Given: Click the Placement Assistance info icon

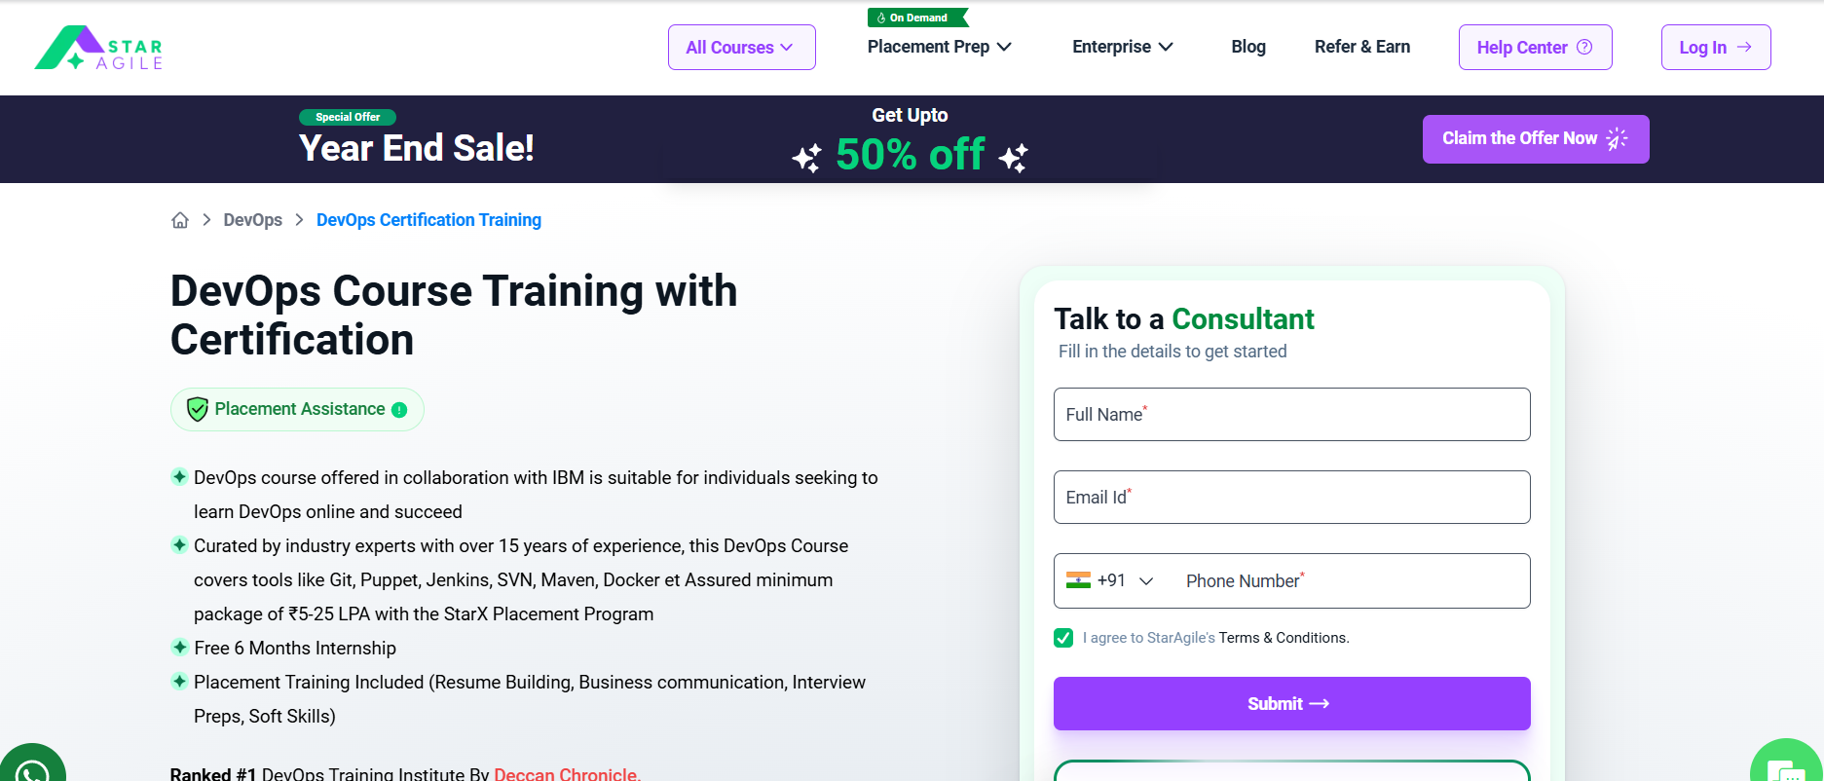Looking at the screenshot, I should [x=399, y=410].
